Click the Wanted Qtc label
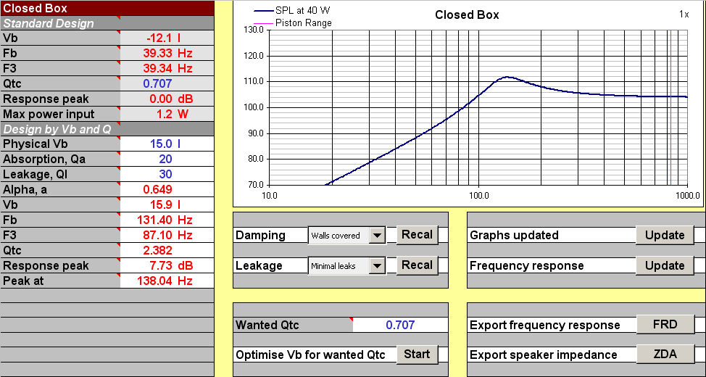This screenshot has width=706, height=377. 267,325
